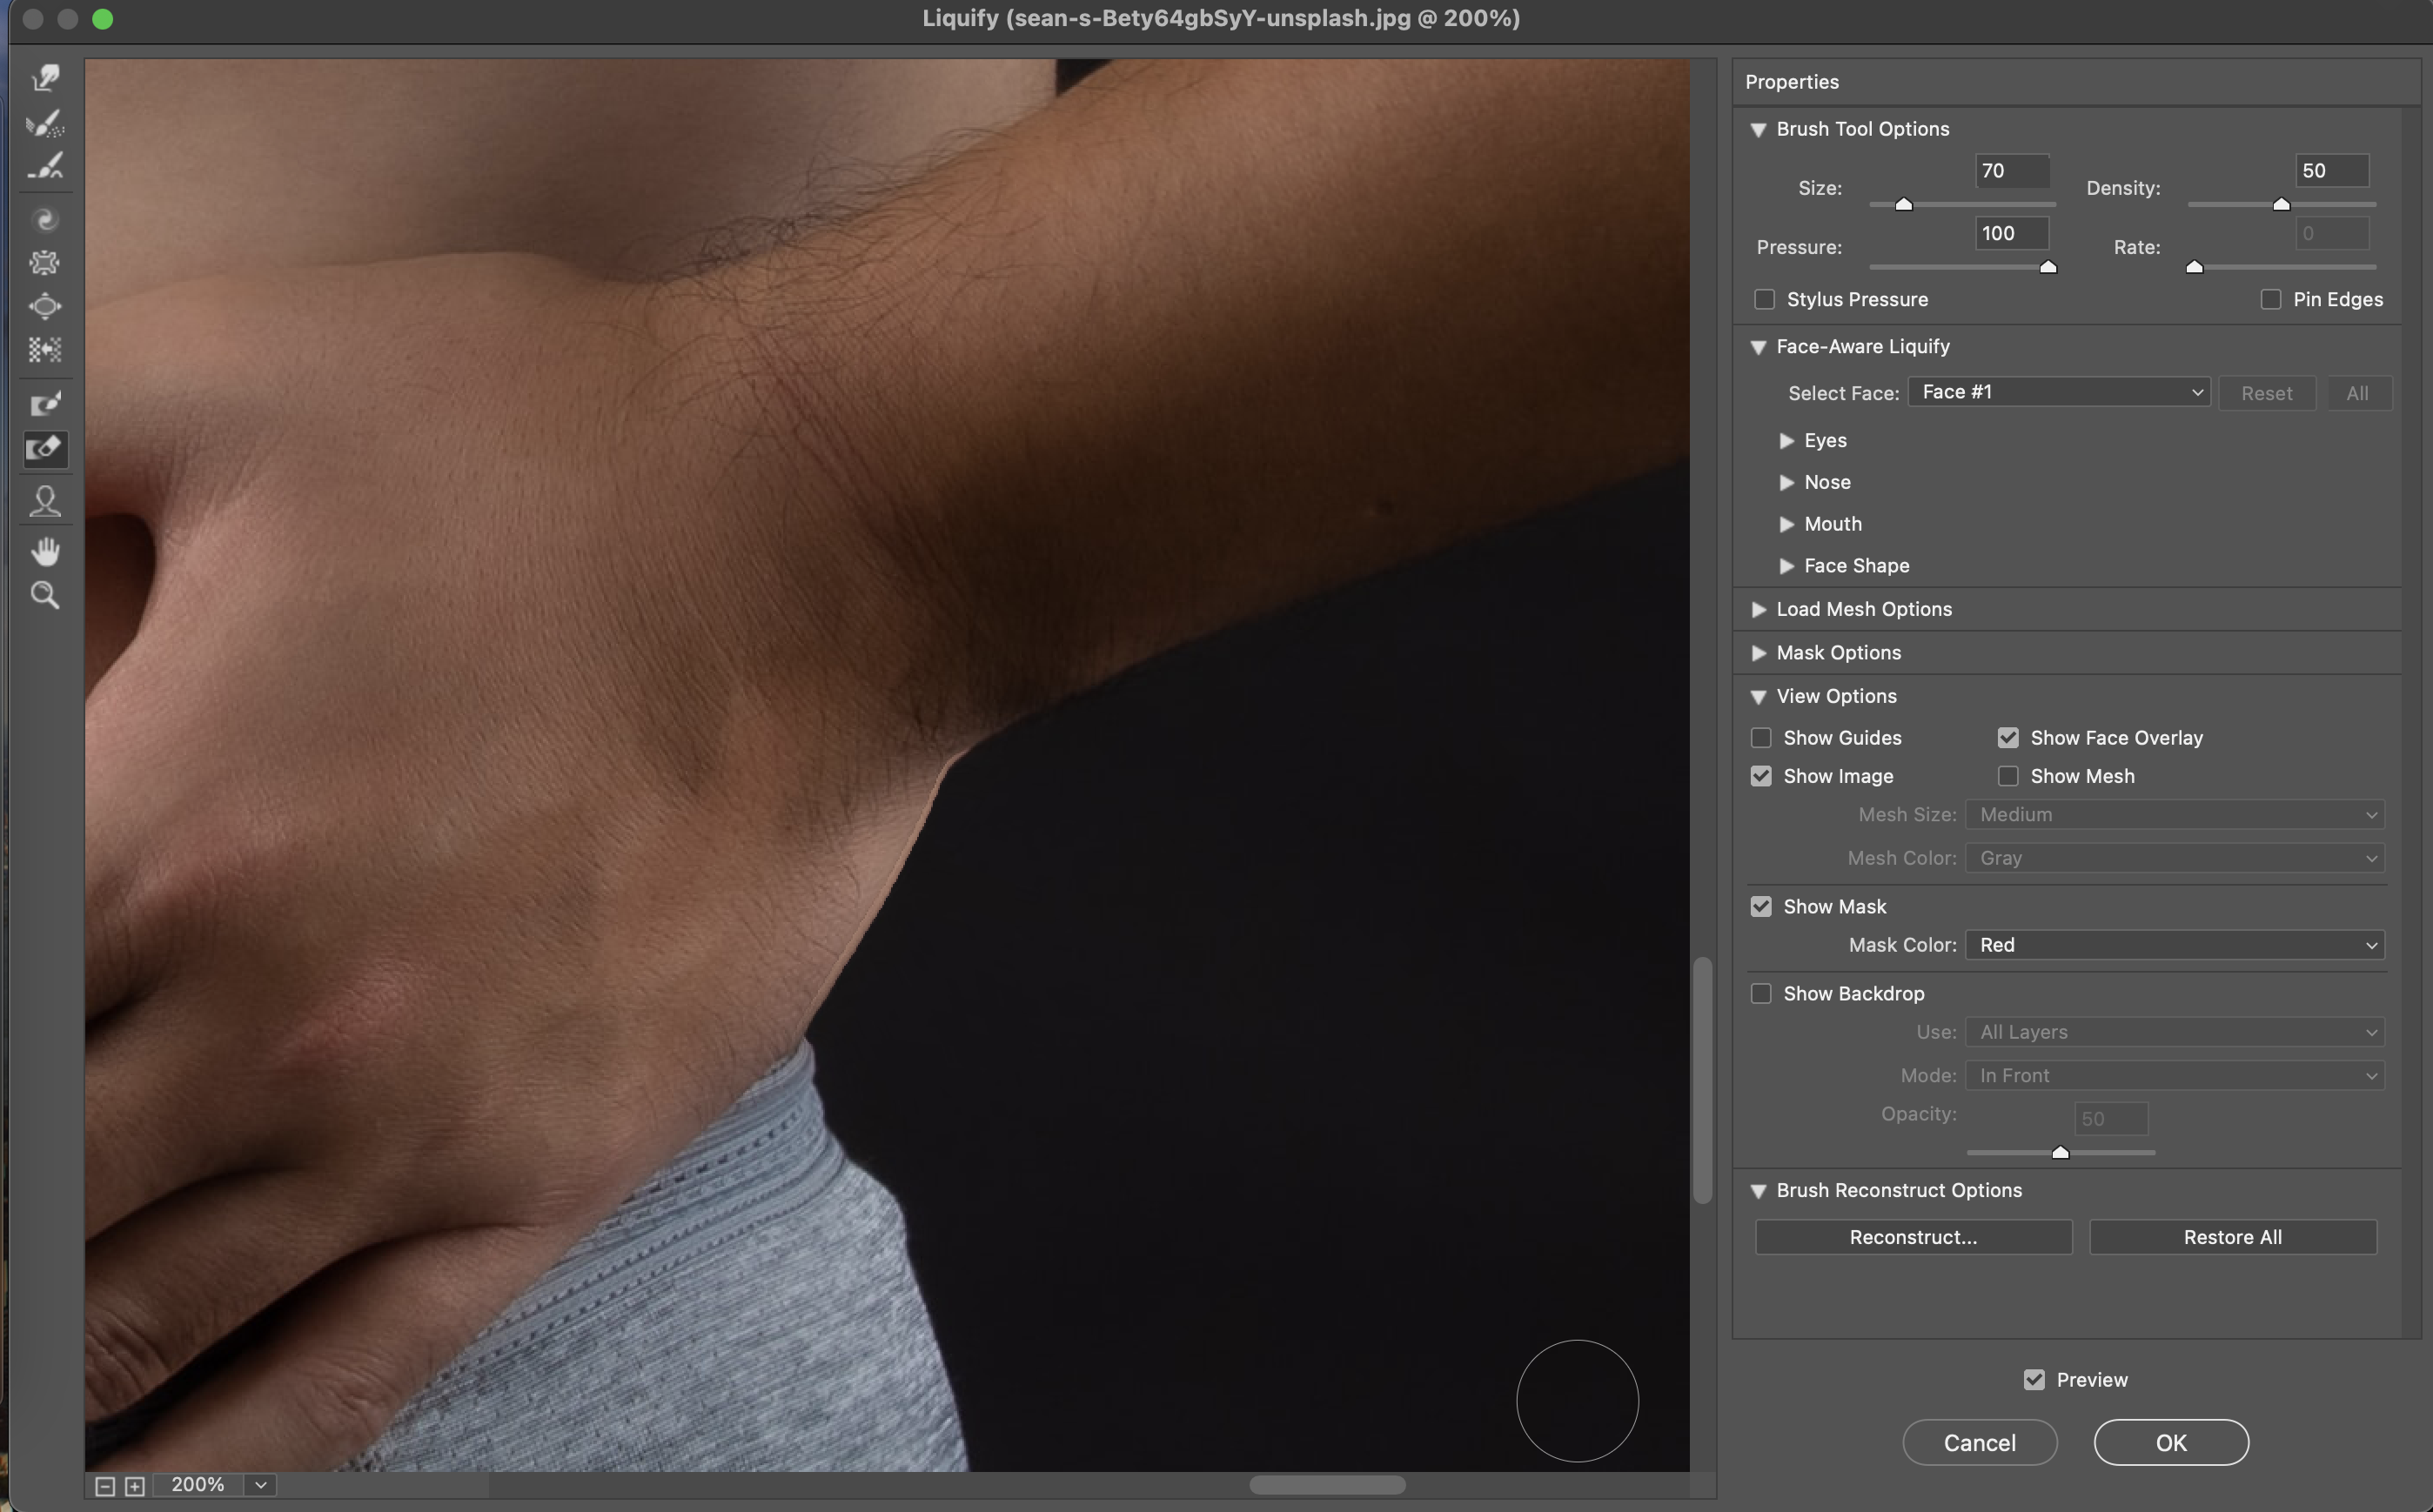This screenshot has height=1512, width=2433.
Task: Select the Twirl Clockwise tool
Action: pos(45,219)
